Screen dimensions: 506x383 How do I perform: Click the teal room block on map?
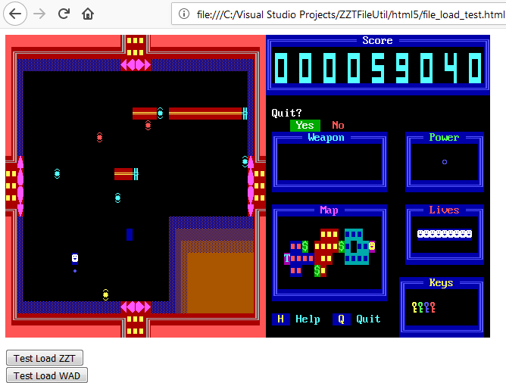(x=357, y=247)
